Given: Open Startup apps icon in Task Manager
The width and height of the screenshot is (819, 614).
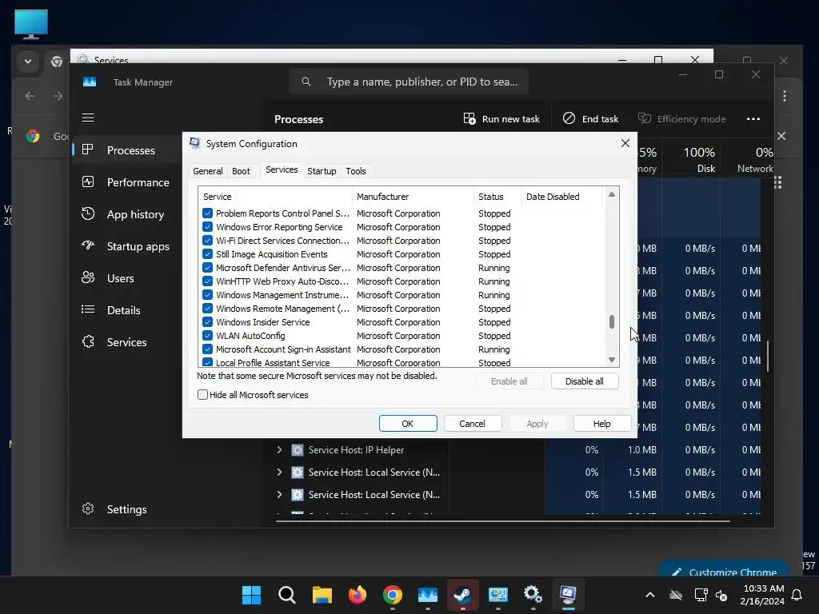Looking at the screenshot, I should pyautogui.click(x=88, y=245).
